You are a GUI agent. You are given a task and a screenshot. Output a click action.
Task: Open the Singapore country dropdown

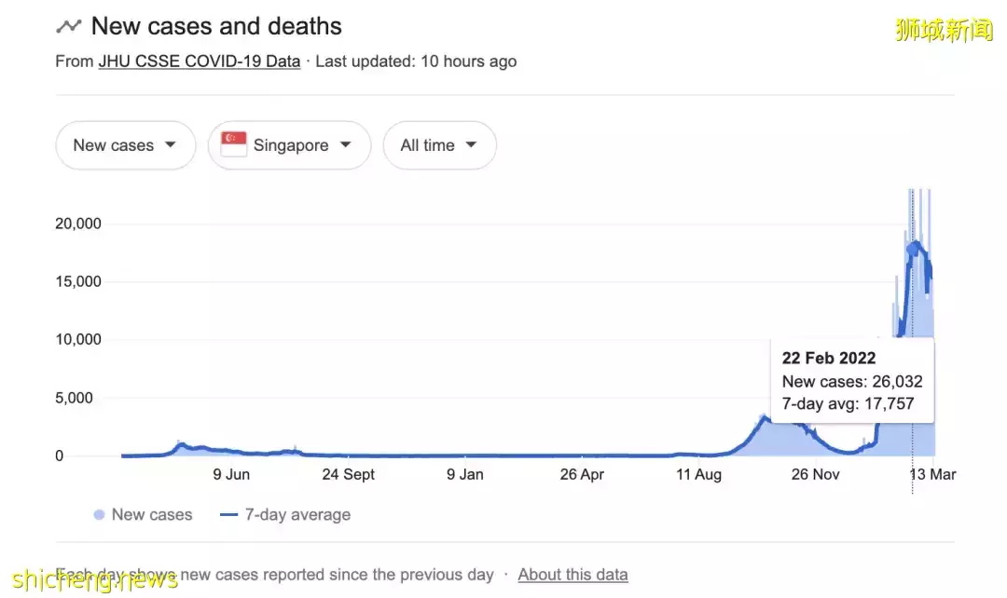point(289,145)
